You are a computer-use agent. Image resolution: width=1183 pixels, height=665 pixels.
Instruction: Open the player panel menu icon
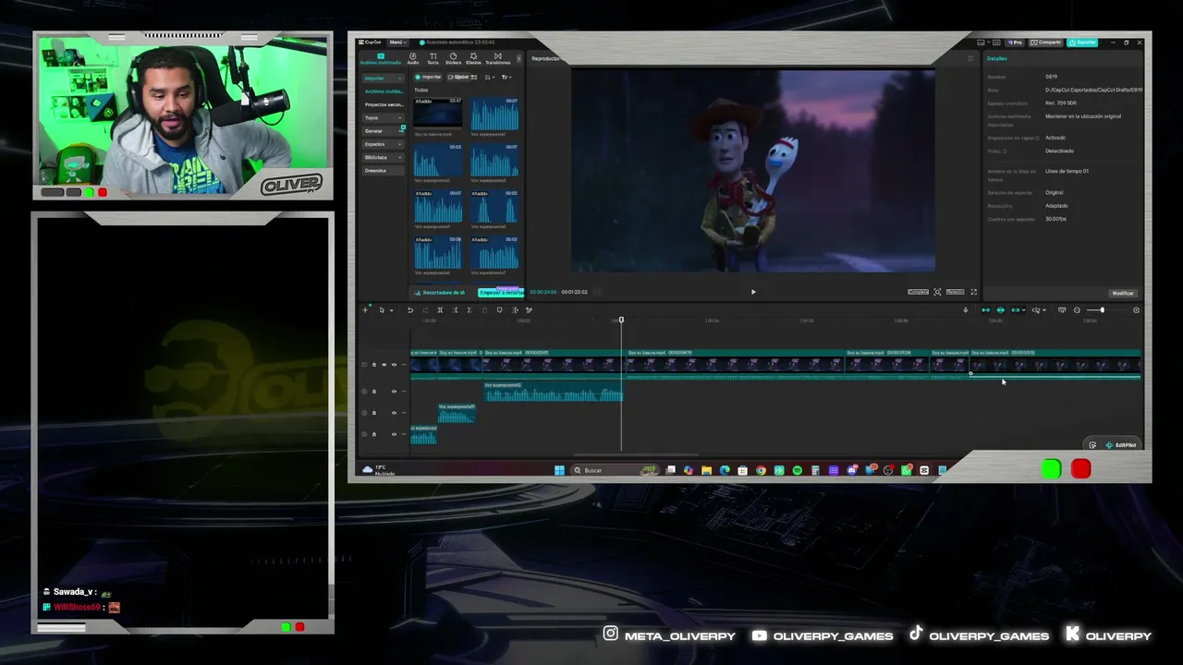coord(970,58)
